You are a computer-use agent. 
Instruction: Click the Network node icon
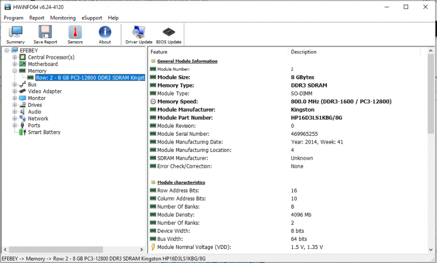[22, 118]
